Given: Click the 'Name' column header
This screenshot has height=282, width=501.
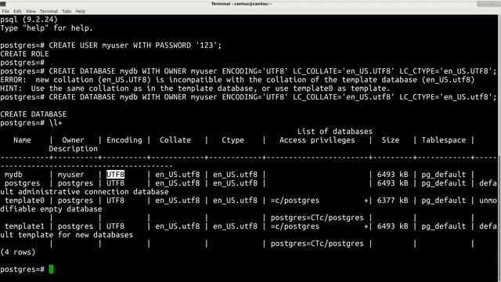Looking at the screenshot, I should (23, 140).
